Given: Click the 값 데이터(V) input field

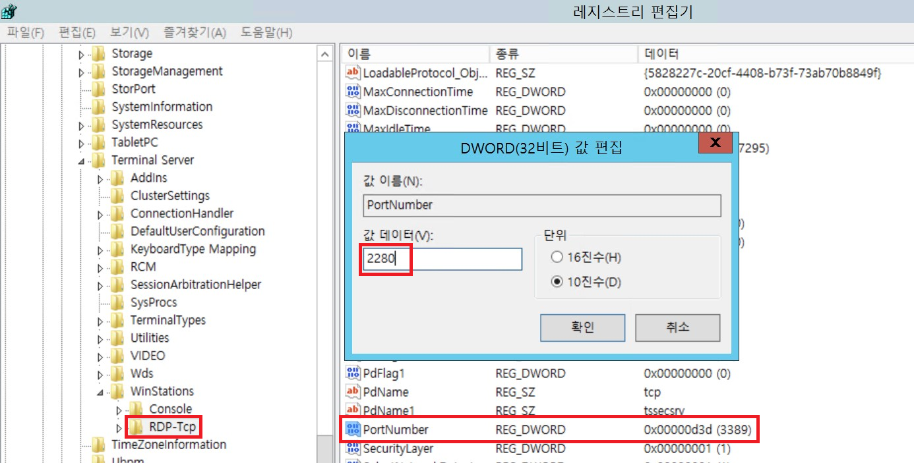Looking at the screenshot, I should click(442, 259).
